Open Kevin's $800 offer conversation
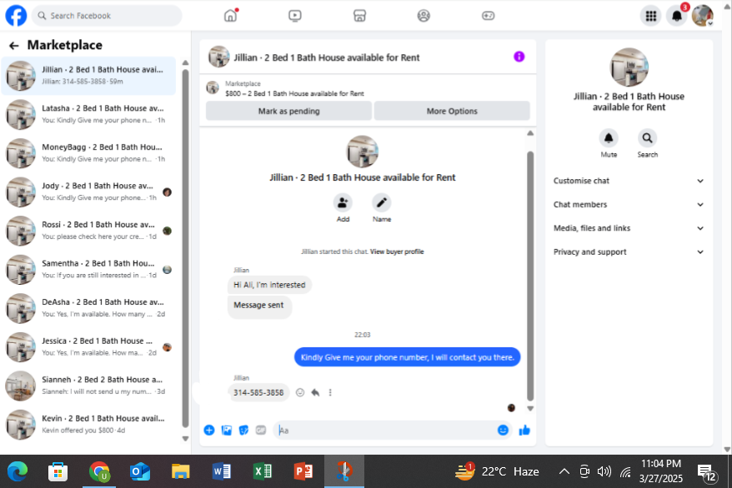This screenshot has height=488, width=732. 90,424
